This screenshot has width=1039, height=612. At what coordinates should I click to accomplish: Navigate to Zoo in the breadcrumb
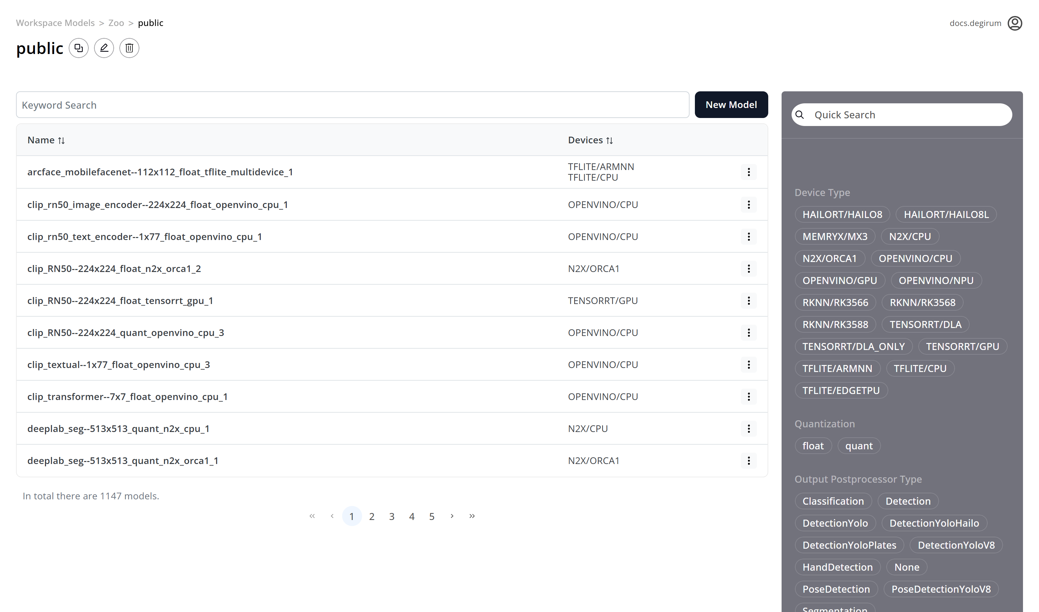116,23
